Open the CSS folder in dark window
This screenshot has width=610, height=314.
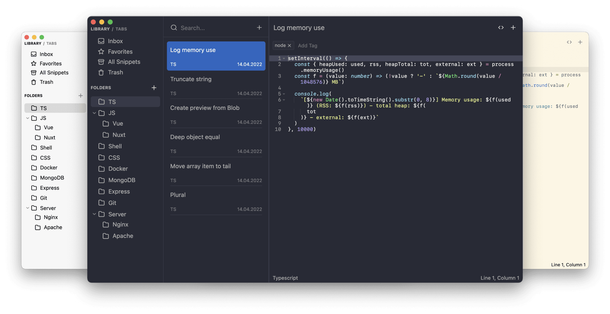click(x=109, y=157)
